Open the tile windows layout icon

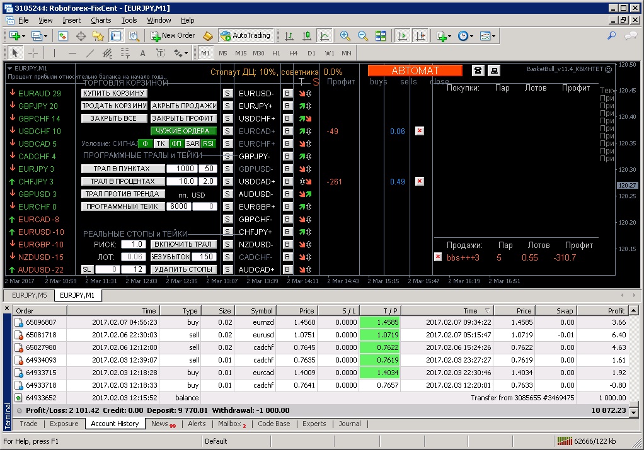click(x=381, y=36)
